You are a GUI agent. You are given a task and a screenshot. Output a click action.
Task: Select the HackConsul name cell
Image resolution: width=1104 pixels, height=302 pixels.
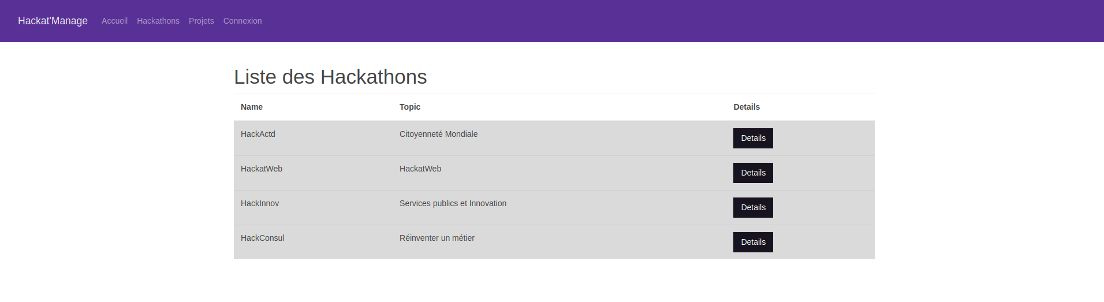click(263, 238)
